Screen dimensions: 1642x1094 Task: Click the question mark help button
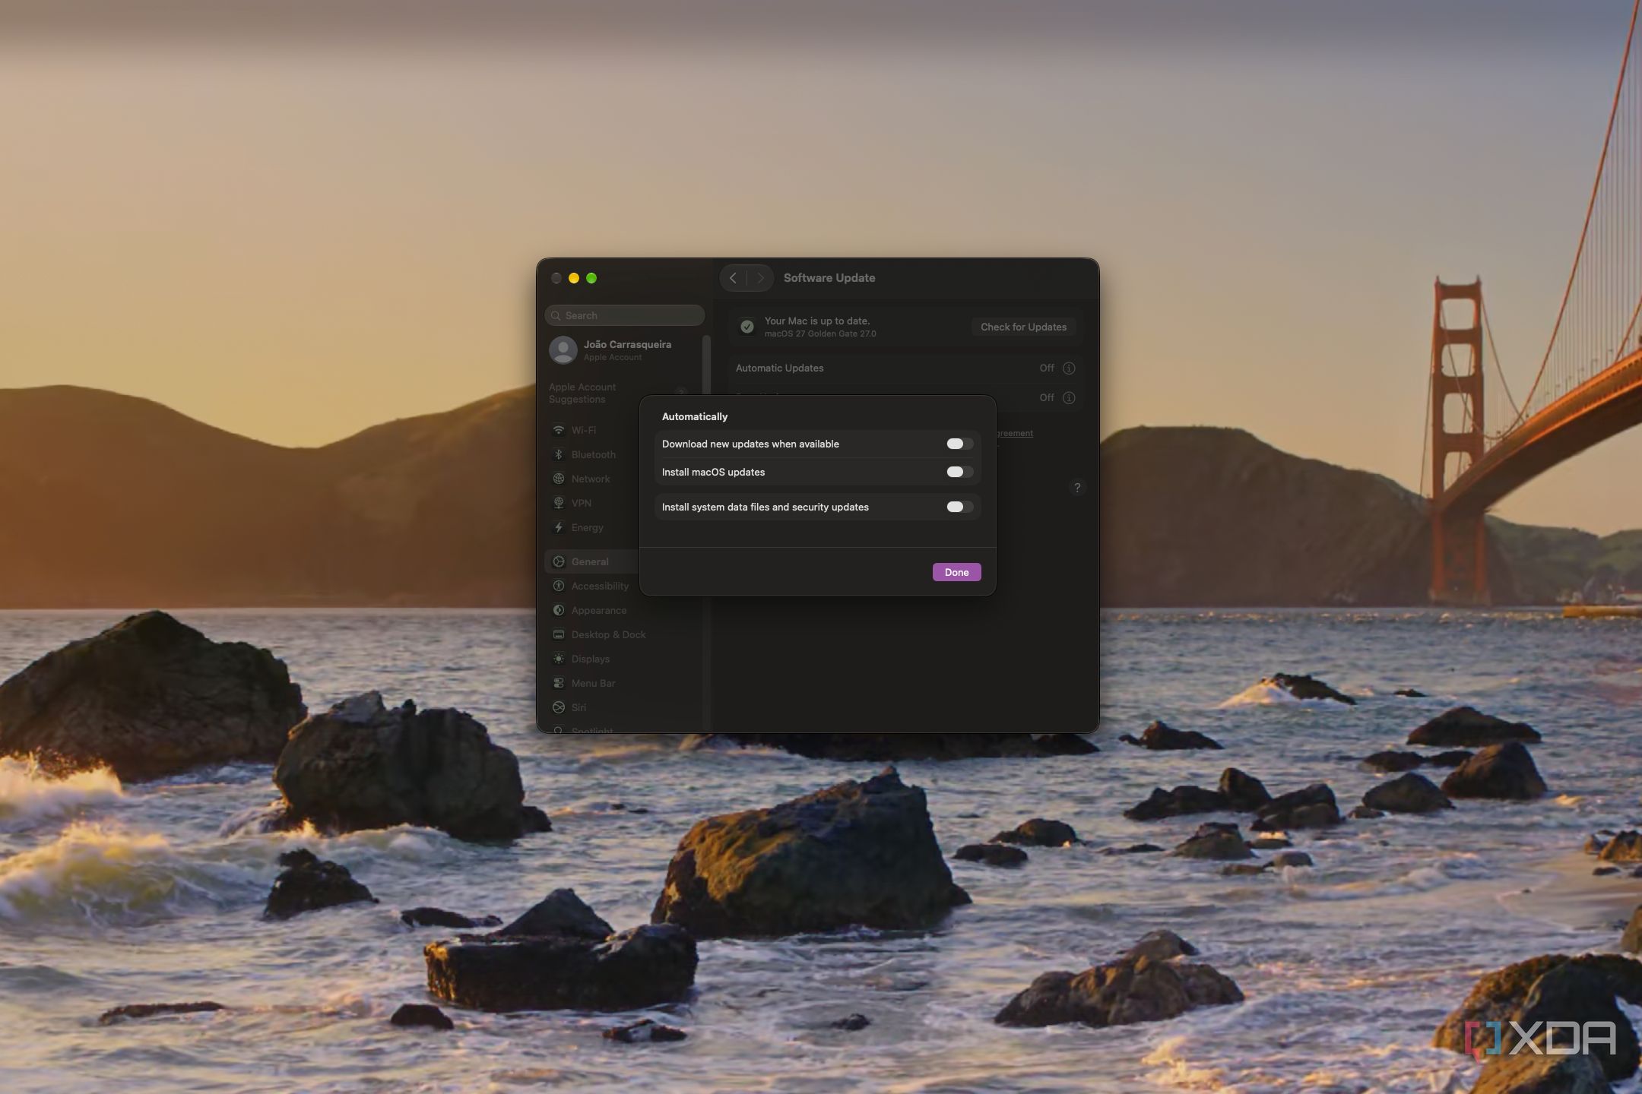[x=1076, y=488]
